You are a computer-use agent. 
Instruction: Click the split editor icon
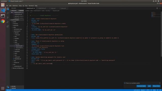(x=157, y=8)
